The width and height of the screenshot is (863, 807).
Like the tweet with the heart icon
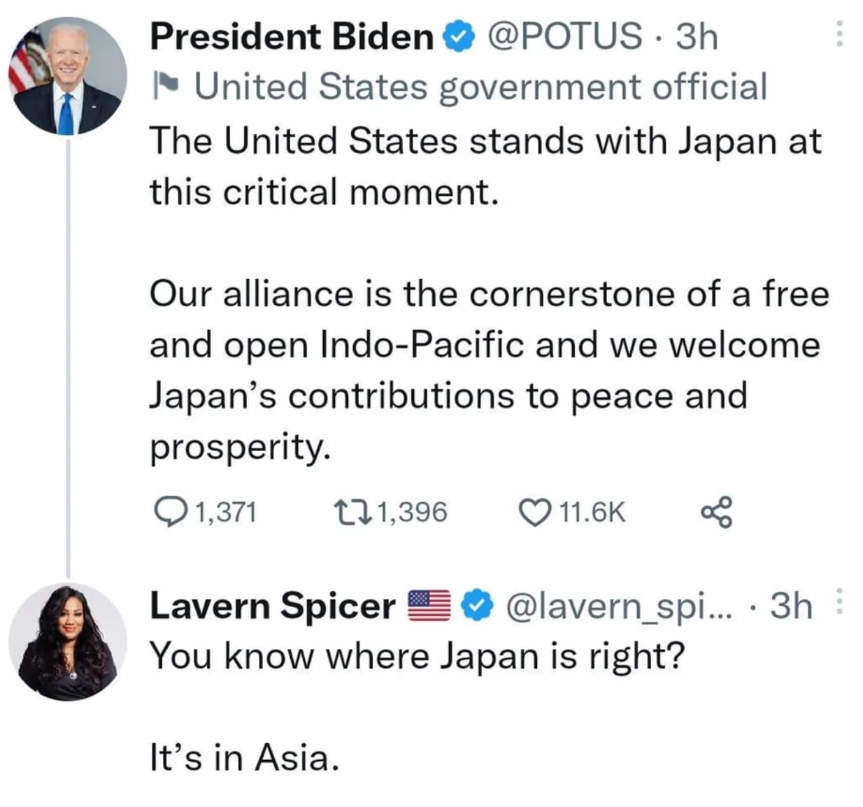point(535,512)
